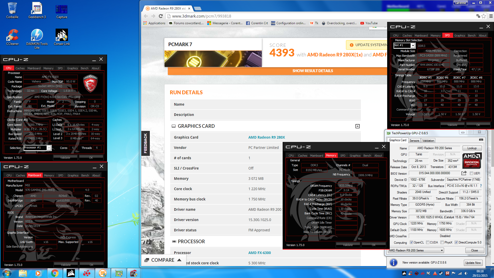This screenshot has height=278, width=494.
Task: Click the GPU-Z BIOS export share icon
Action: [x=464, y=173]
